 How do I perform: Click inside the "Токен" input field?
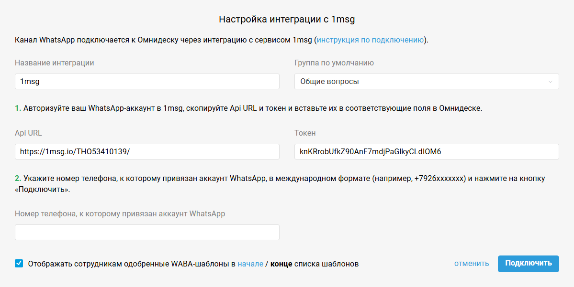pos(426,151)
